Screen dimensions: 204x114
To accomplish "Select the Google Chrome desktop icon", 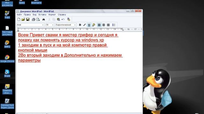I will 7,59.
